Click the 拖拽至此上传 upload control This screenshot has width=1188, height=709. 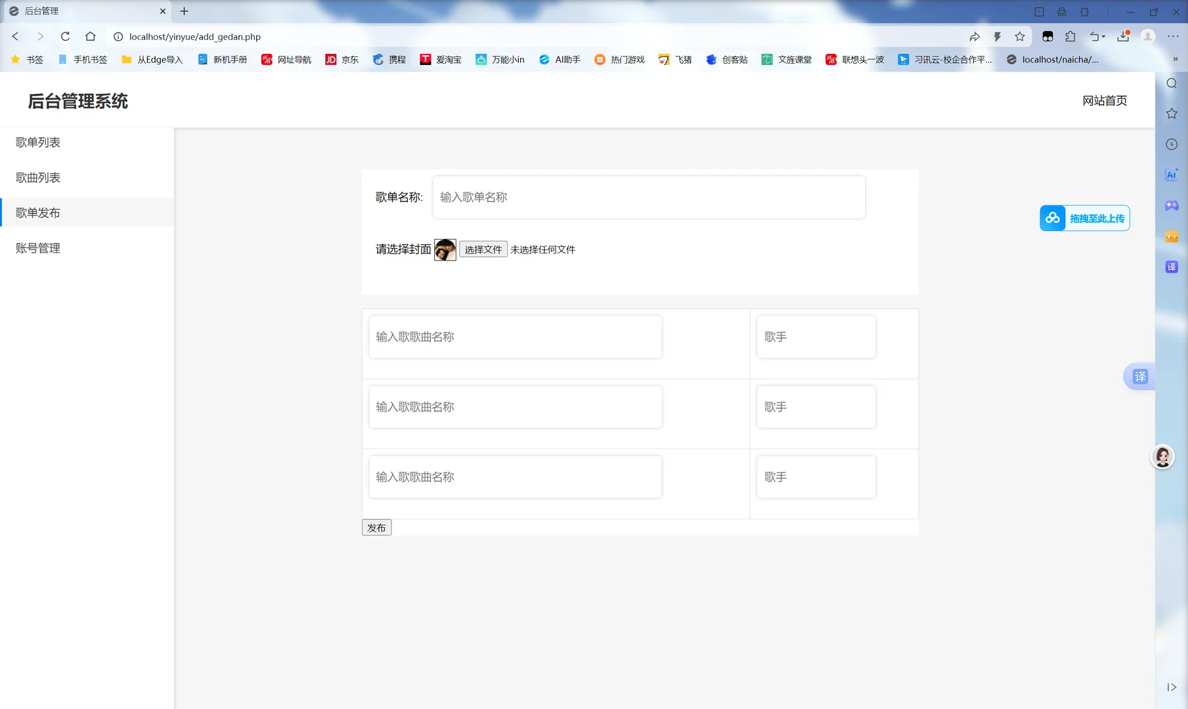point(1084,217)
